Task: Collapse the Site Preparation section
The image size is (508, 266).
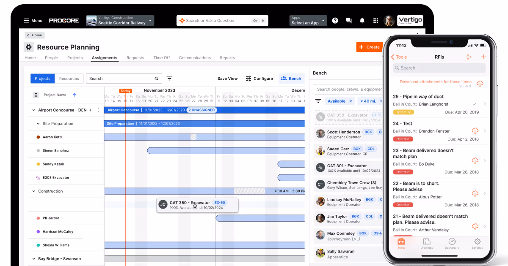Action: (38, 124)
